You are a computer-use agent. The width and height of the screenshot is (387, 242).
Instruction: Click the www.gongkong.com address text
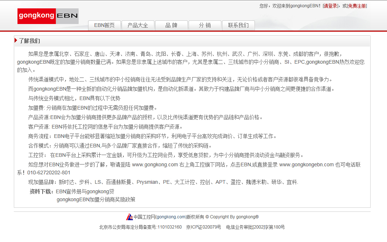[155, 164]
